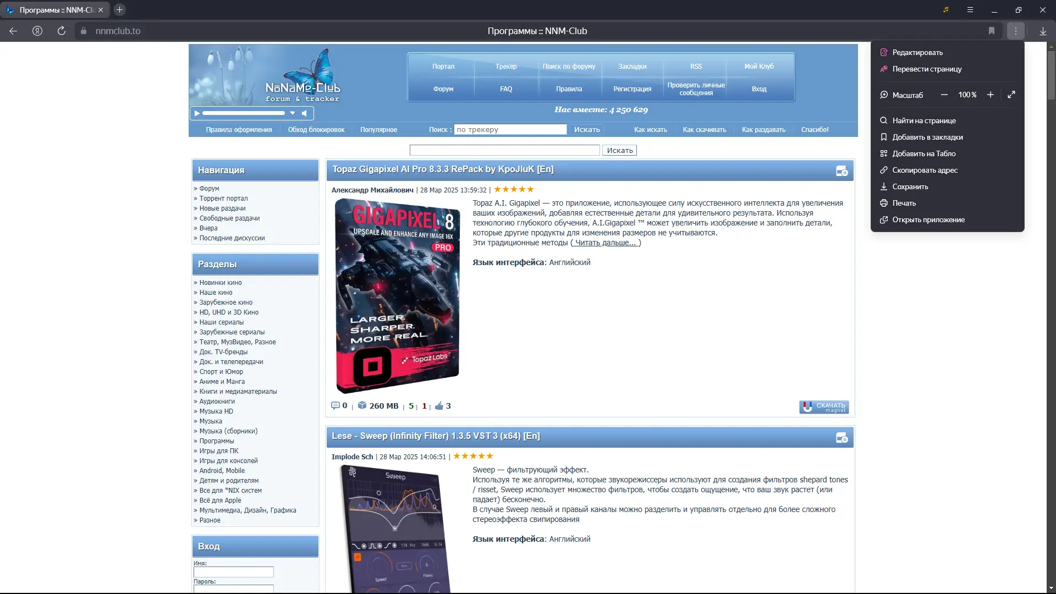Open the browser downloads icon
The height and width of the screenshot is (594, 1056).
pos(1043,31)
